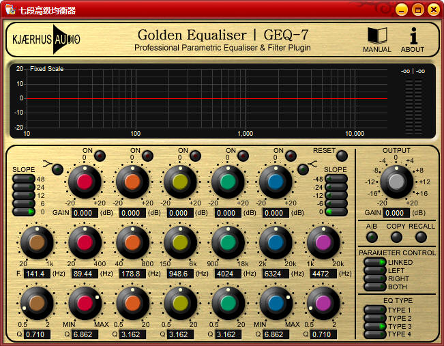
Task: Select right SLOPE 0 switch
Action: click(336, 212)
